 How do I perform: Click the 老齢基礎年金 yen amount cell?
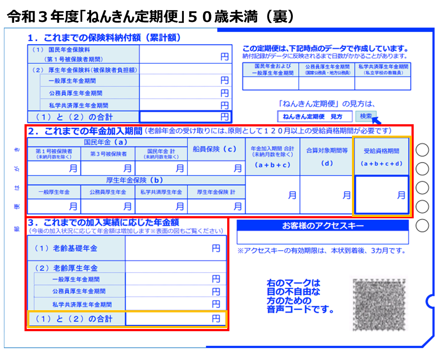click(x=176, y=248)
